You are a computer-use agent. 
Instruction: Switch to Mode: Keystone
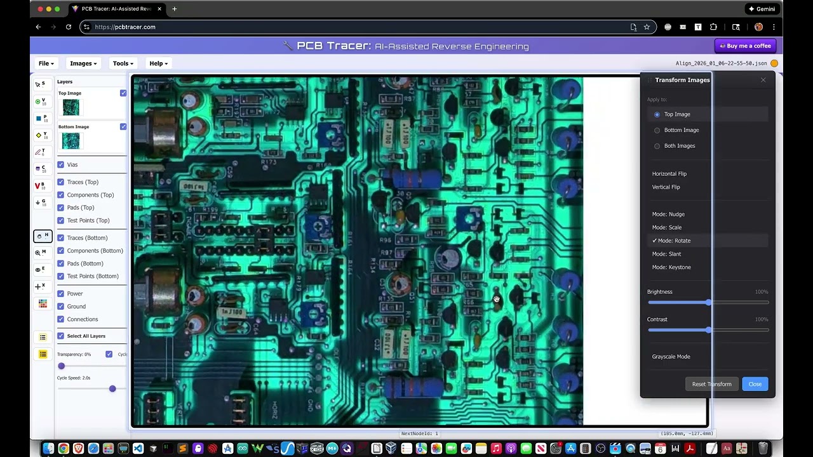point(671,267)
